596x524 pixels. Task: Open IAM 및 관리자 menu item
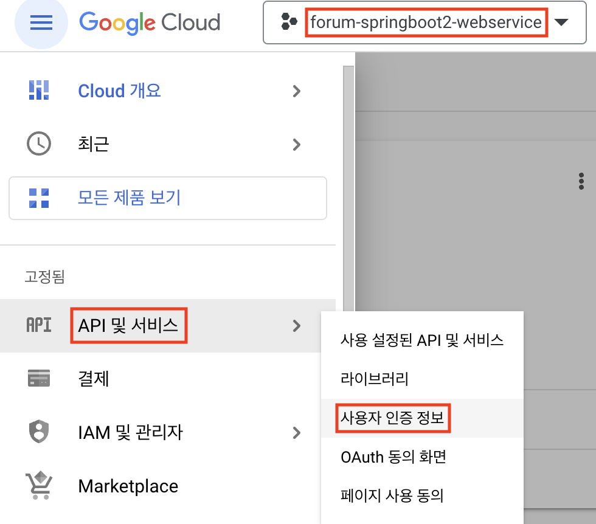[168, 432]
